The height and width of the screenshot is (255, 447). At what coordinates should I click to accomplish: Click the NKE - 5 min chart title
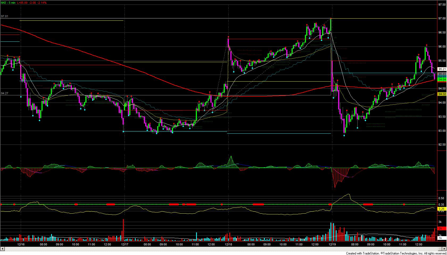click(8, 3)
